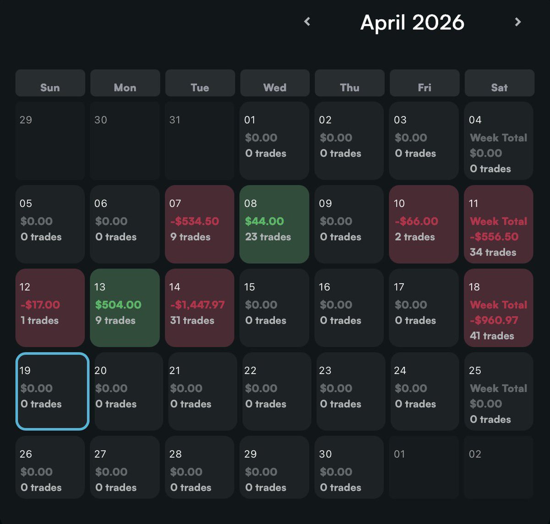This screenshot has height=524, width=550.
Task: Select the highlighted day 19 cell
Action: click(x=52, y=391)
